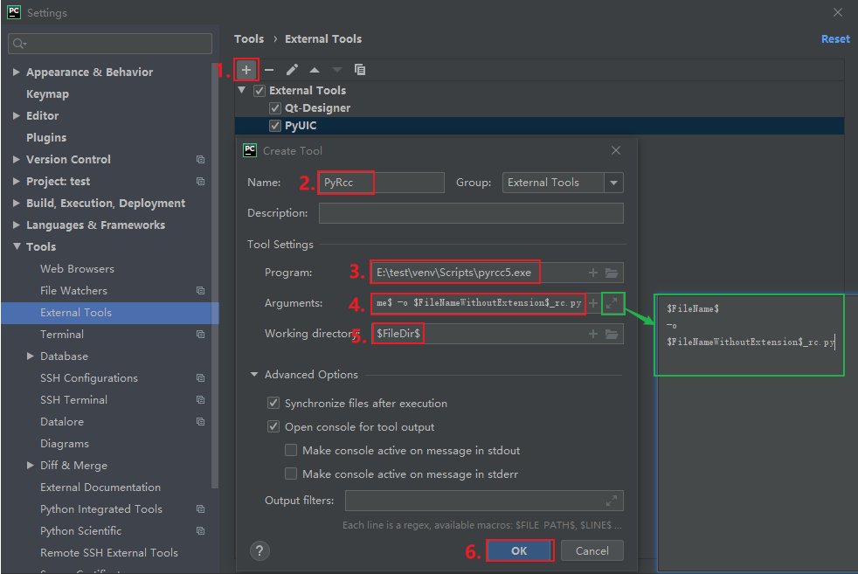This screenshot has width=858, height=574.
Task: Insert macro in Working directory field
Action: click(x=592, y=334)
